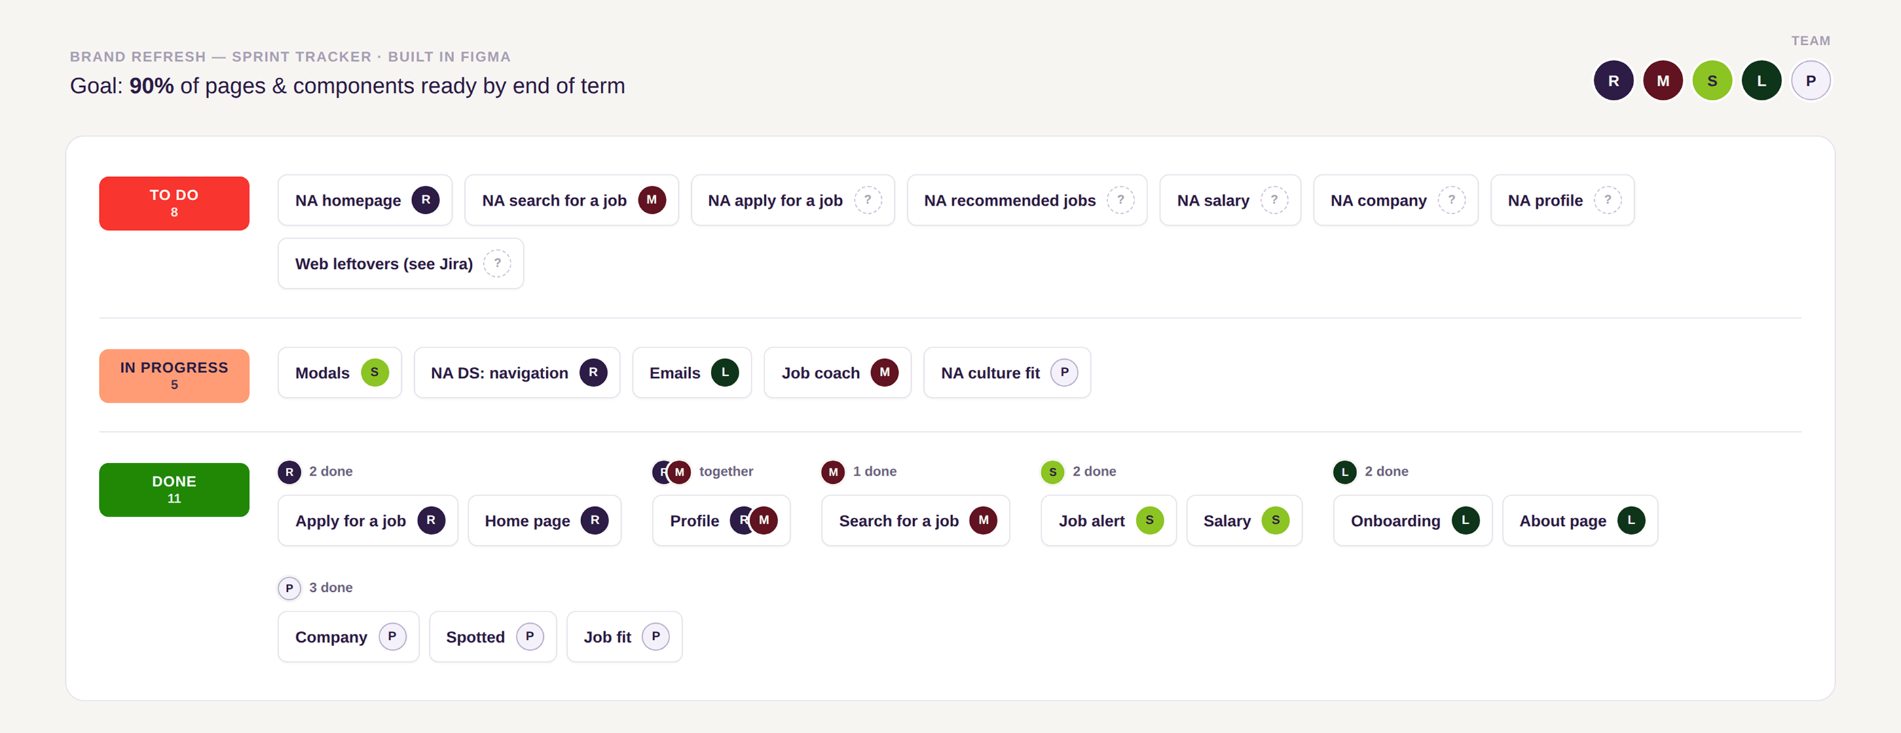Open the NA recommended jobs card
Viewport: 1901px width, 733px height.
[x=1027, y=200]
